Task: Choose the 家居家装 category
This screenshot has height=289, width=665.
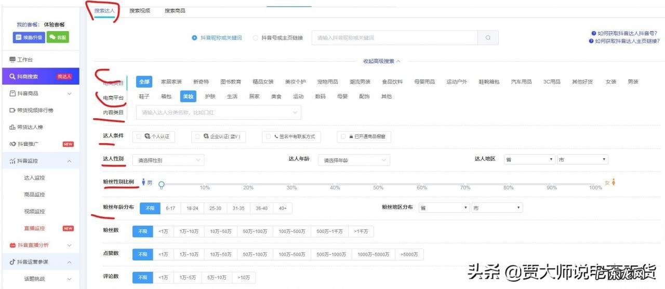Action: 171,82
